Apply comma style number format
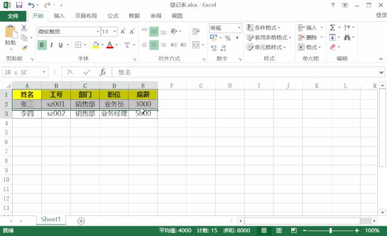Viewport: 387px width, 236px height. pos(237,38)
